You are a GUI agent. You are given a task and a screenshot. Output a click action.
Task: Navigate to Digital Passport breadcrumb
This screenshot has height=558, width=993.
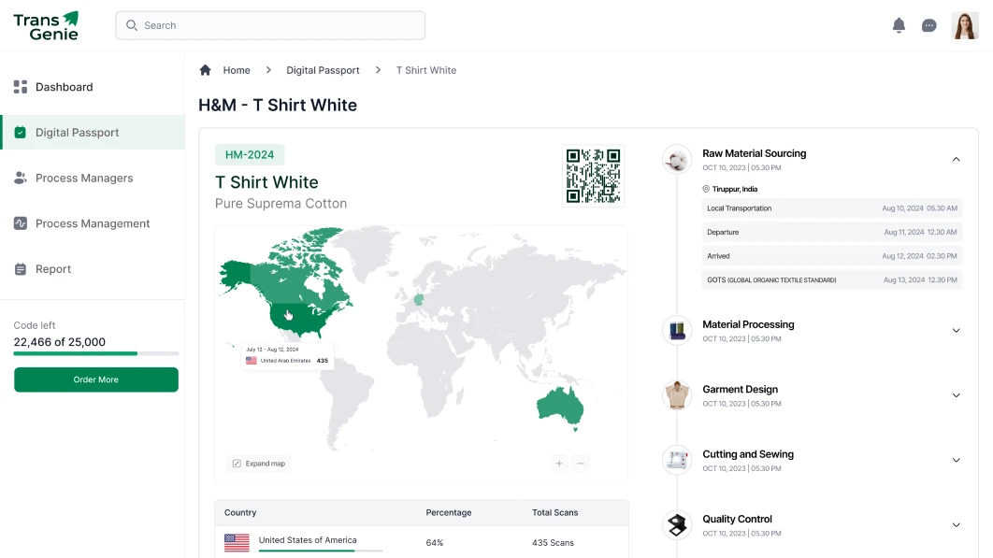(323, 70)
